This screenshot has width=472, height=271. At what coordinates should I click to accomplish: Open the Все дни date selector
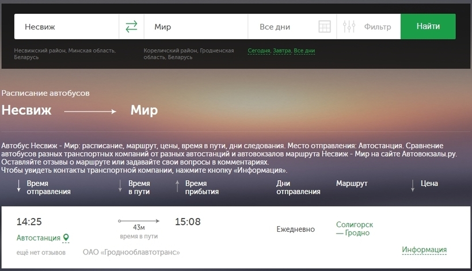point(282,26)
